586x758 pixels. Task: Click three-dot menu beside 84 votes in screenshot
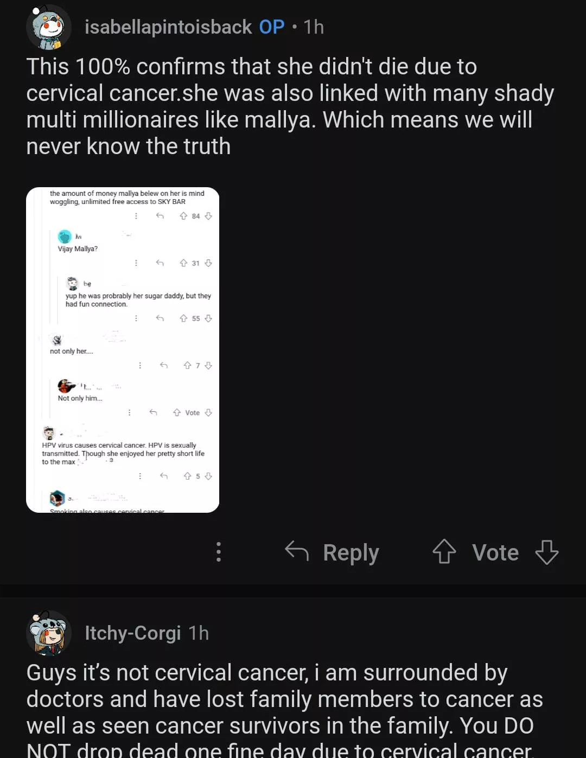(x=136, y=216)
